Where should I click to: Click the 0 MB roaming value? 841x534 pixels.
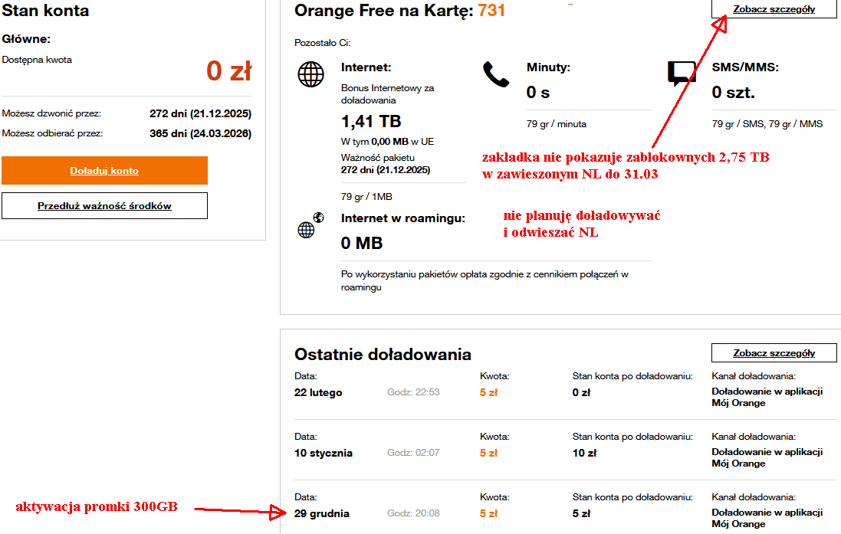click(x=362, y=244)
